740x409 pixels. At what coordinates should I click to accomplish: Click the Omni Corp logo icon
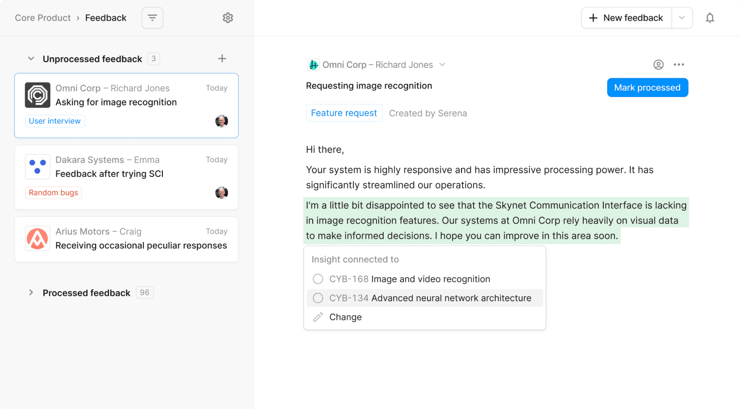click(x=38, y=95)
